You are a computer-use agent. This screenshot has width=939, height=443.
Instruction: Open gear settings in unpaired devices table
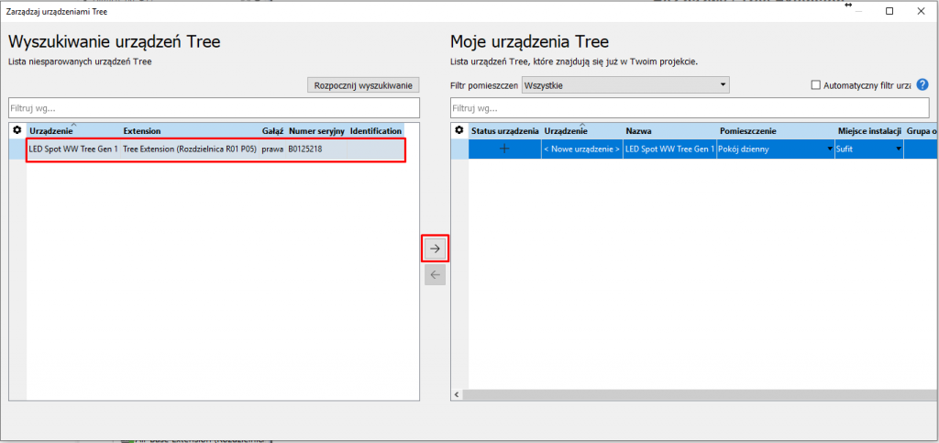(17, 131)
